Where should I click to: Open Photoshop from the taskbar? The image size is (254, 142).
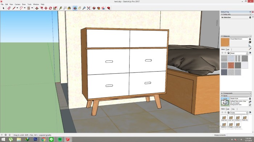[35, 139]
